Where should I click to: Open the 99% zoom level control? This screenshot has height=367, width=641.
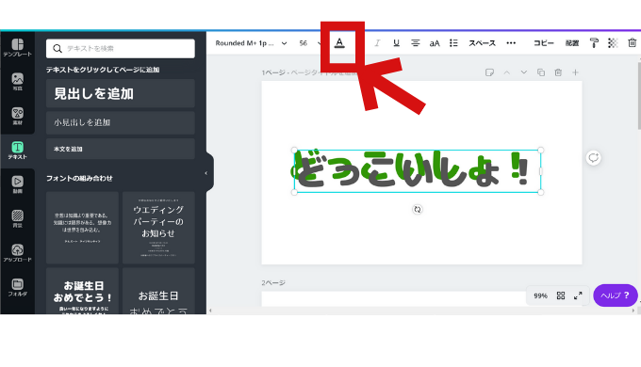540,296
